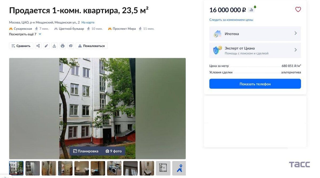
Task: Click the download icon in toolbar
Action: point(54,46)
